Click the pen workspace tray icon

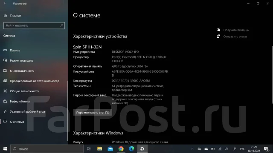234,149
